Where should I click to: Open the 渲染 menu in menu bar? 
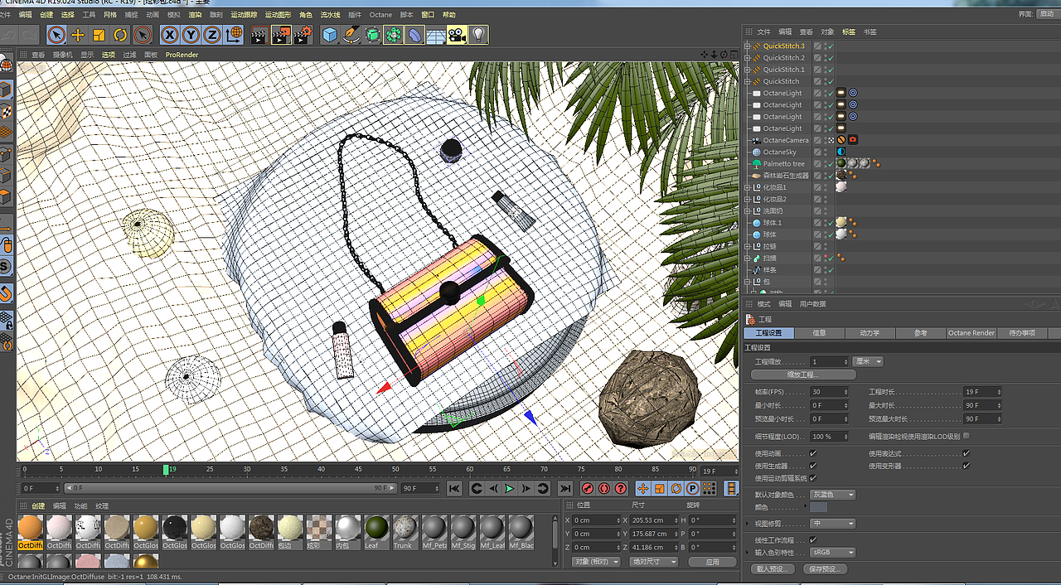coord(195,15)
